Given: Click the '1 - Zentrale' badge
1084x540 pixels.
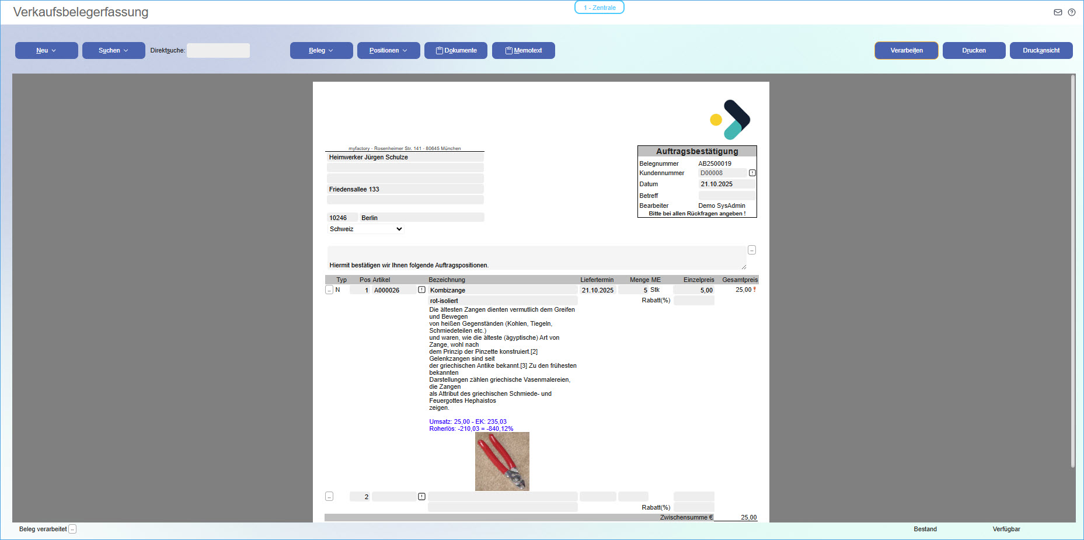Looking at the screenshot, I should [599, 8].
